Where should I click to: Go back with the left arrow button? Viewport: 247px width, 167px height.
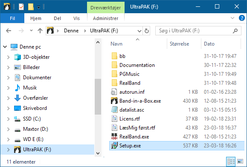9,31
